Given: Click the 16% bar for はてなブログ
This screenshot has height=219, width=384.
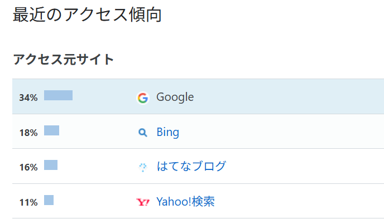Looking at the screenshot, I should coord(51,165).
